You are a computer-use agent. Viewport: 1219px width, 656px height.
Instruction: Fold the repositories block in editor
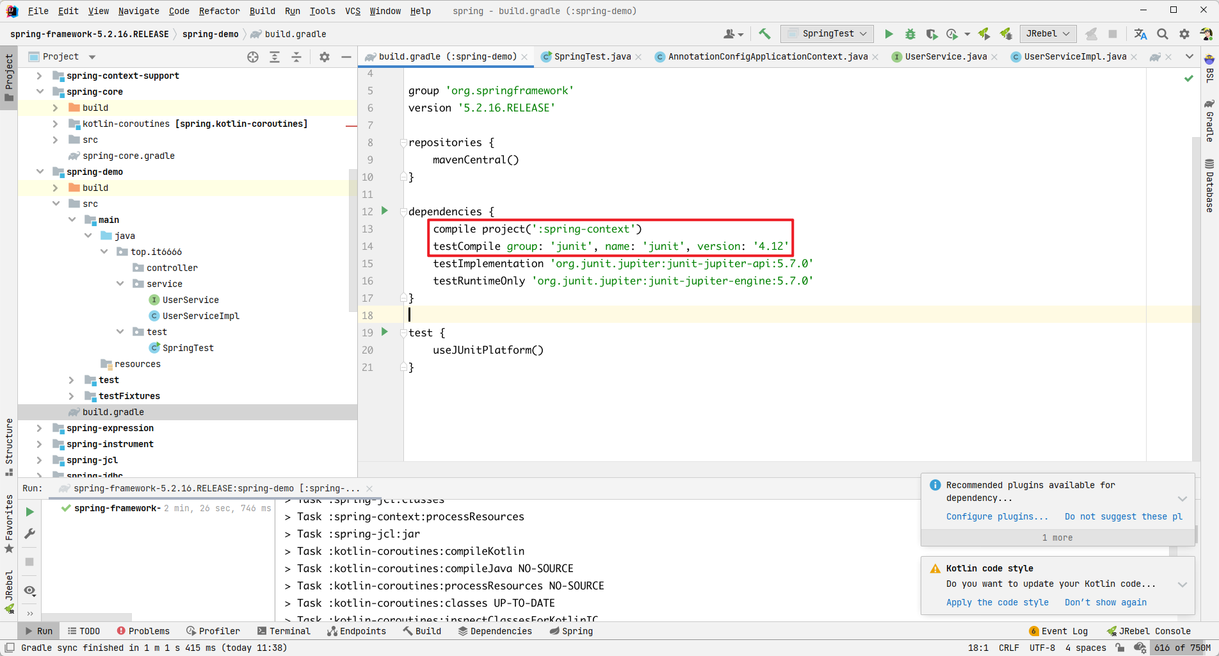click(x=403, y=142)
